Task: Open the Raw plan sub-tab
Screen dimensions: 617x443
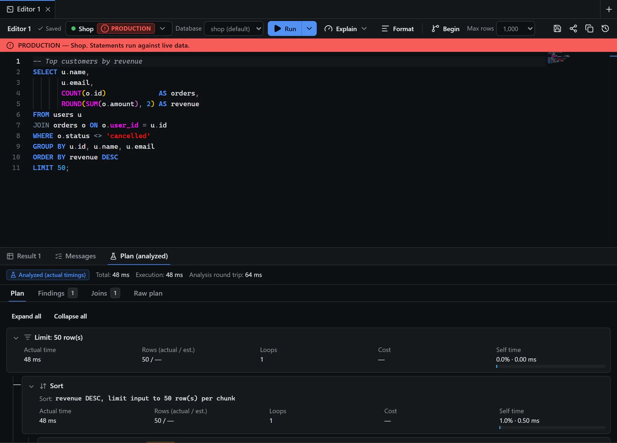Action: click(148, 293)
